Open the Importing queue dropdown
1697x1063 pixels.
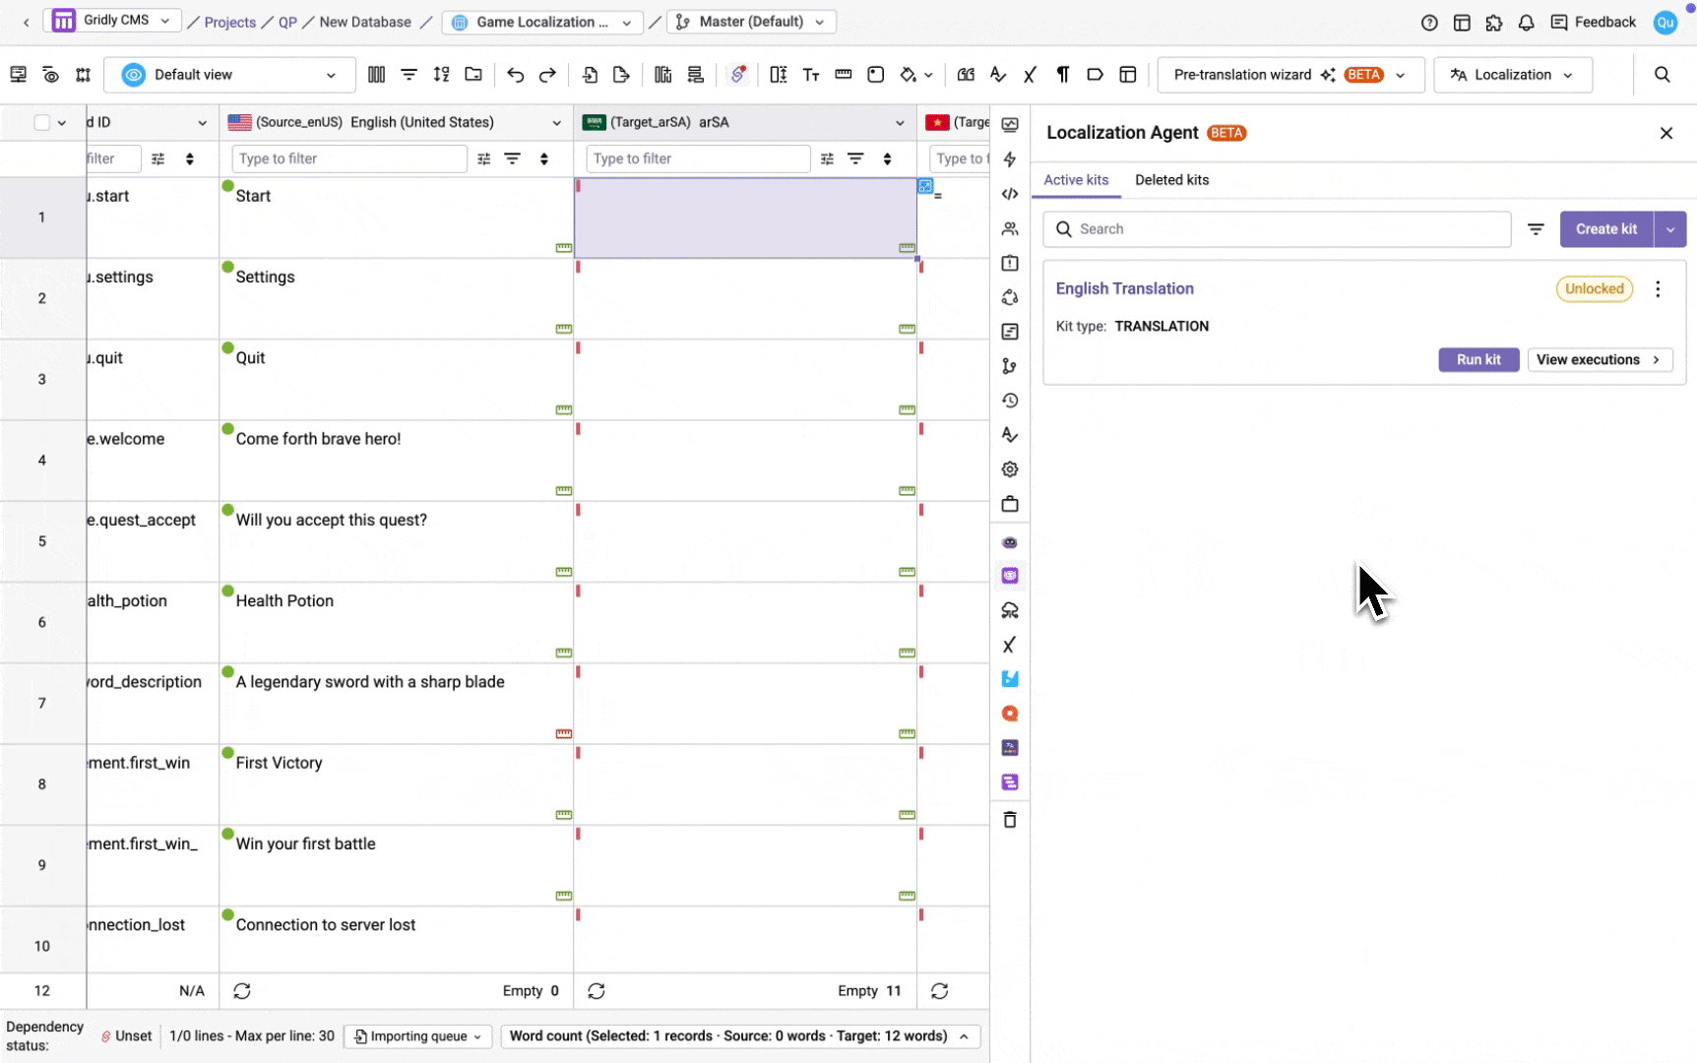(x=418, y=1036)
